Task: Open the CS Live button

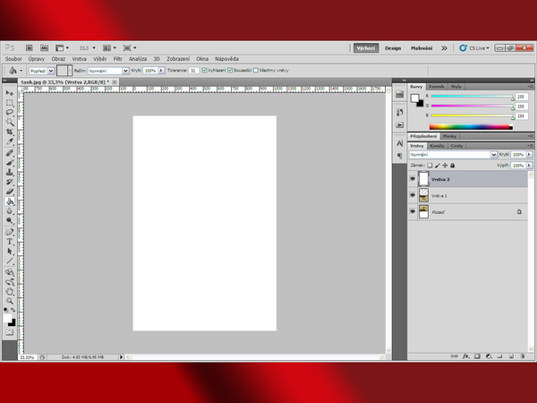Action: pyautogui.click(x=474, y=47)
